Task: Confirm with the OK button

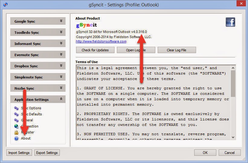Action: point(205,152)
